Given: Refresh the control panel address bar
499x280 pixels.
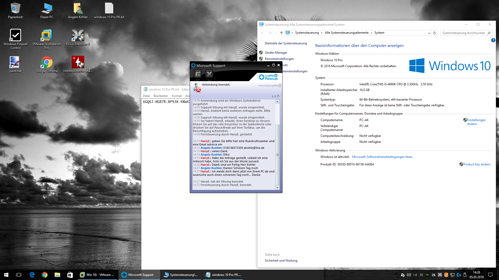Looking at the screenshot, I should [434, 33].
